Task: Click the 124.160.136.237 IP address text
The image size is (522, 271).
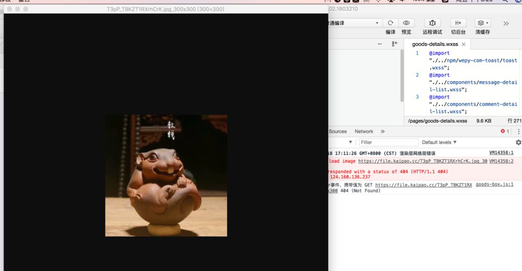Action: click(350, 177)
